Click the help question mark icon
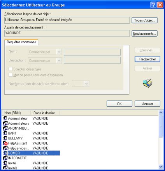Screen dimensions: 165x171 (x=153, y=5)
